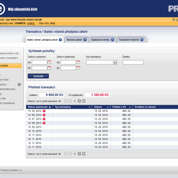Switch to Saldo včetně předpisů záloh tab
This screenshot has width=178, height=178.
(44, 40)
